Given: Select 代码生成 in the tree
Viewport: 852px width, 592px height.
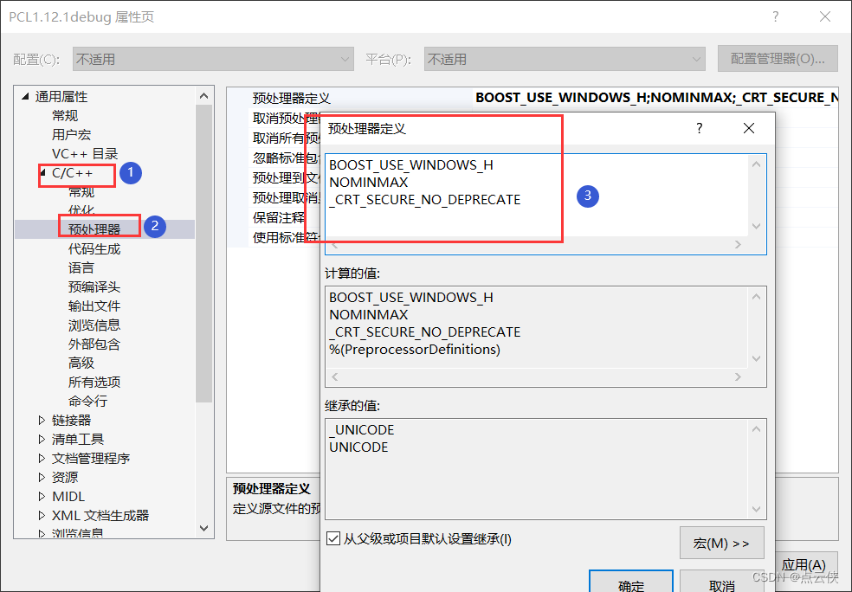Looking at the screenshot, I should coord(94,248).
